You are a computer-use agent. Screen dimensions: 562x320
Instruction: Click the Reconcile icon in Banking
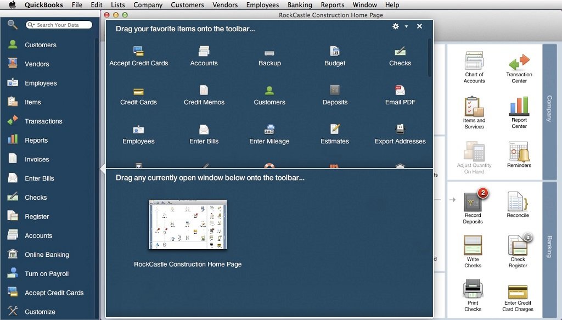click(x=518, y=202)
